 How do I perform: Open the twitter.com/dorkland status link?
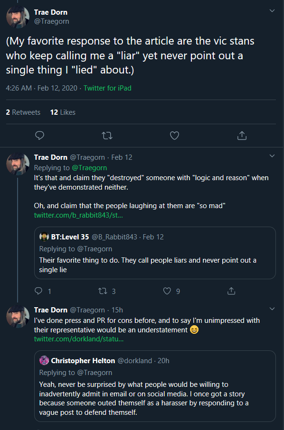click(x=79, y=339)
